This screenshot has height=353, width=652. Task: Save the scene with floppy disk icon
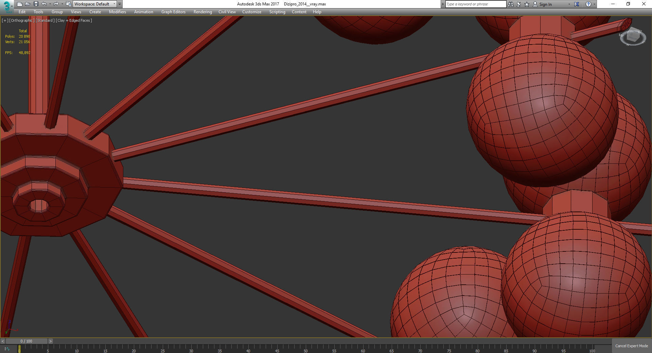[x=36, y=4]
